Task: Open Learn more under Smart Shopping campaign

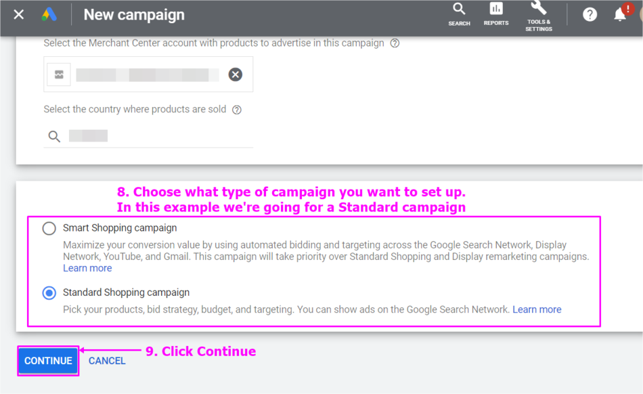Action: (x=87, y=268)
